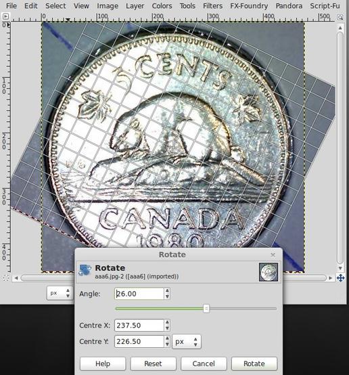Image resolution: width=349 pixels, height=375 pixels.
Task: Increase Centre Y with the up arrow
Action: coord(167,338)
